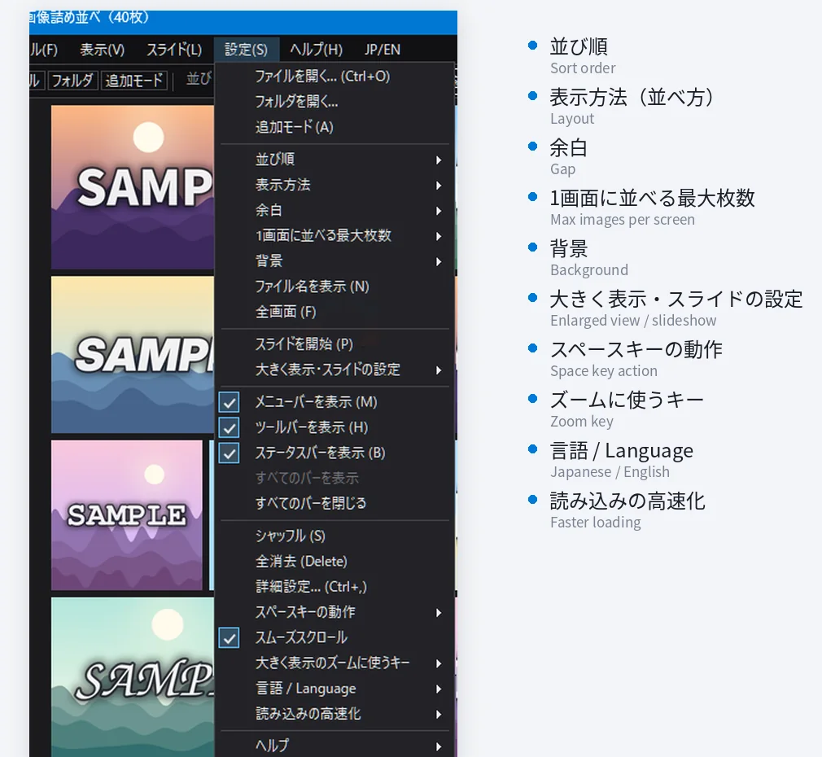Open the ヘルプ(H) menu in the menu bar
Screen dimensions: 822x757
(316, 50)
